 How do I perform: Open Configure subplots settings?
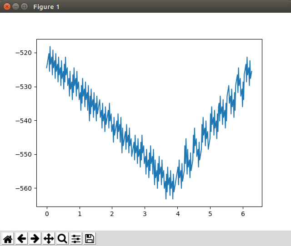pos(76,239)
